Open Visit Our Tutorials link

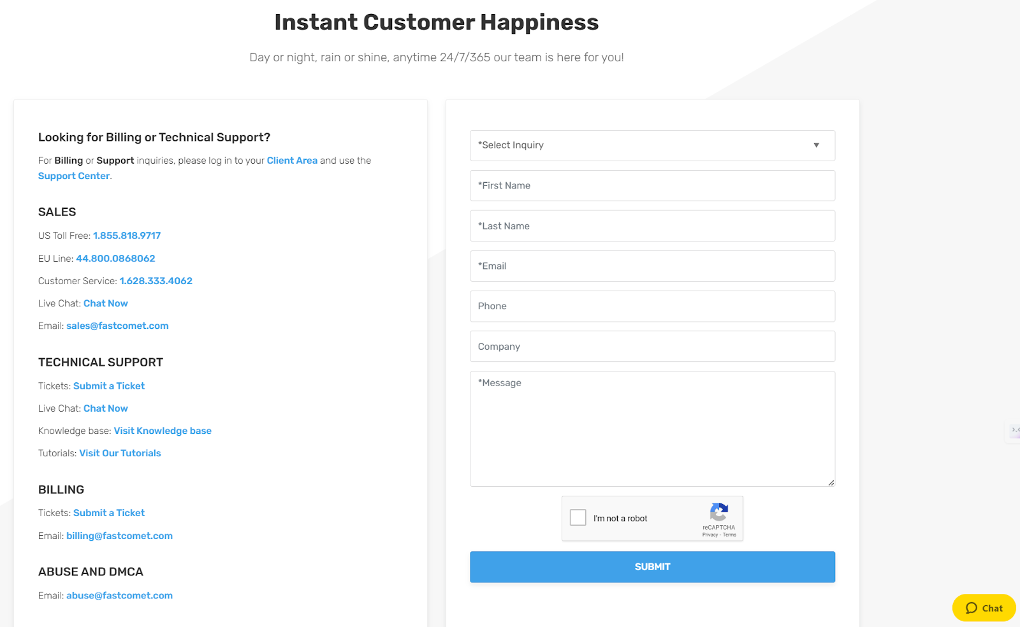tap(120, 453)
